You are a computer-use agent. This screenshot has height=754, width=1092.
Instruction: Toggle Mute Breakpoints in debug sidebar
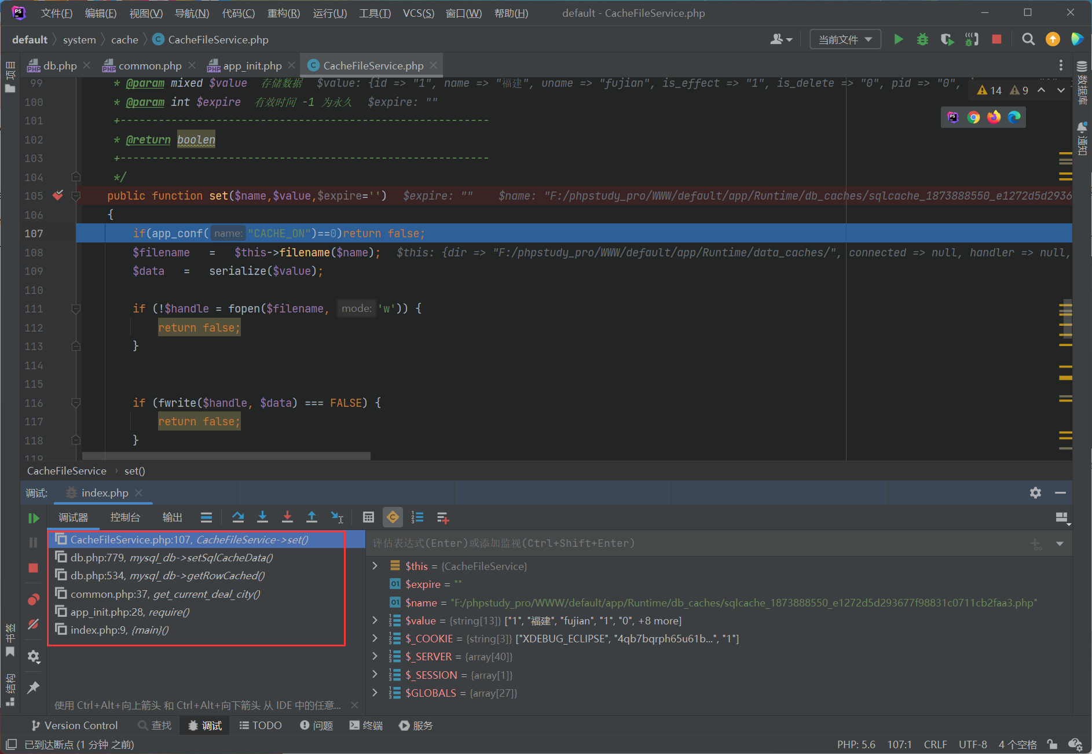click(x=34, y=624)
